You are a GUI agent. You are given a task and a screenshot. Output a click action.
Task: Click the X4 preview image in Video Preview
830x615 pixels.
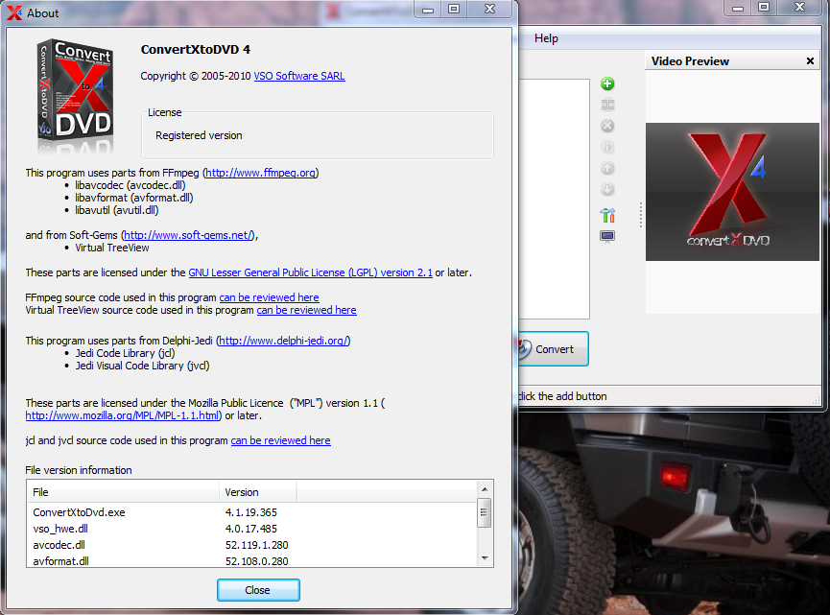(732, 192)
